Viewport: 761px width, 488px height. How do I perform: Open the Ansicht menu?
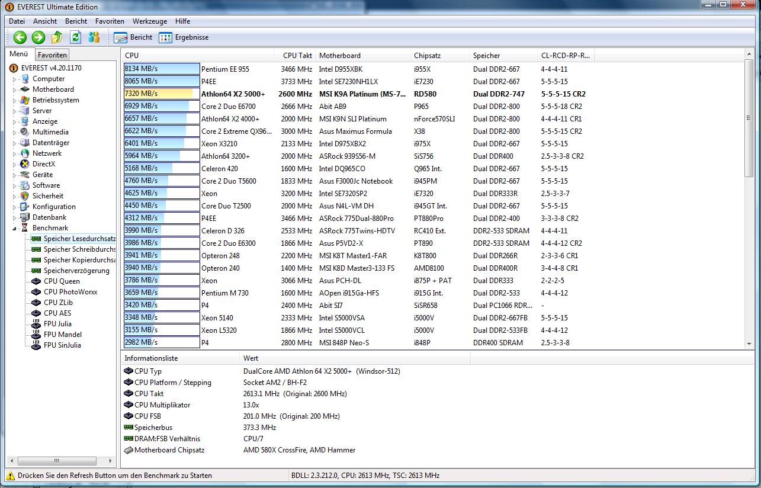(x=45, y=21)
